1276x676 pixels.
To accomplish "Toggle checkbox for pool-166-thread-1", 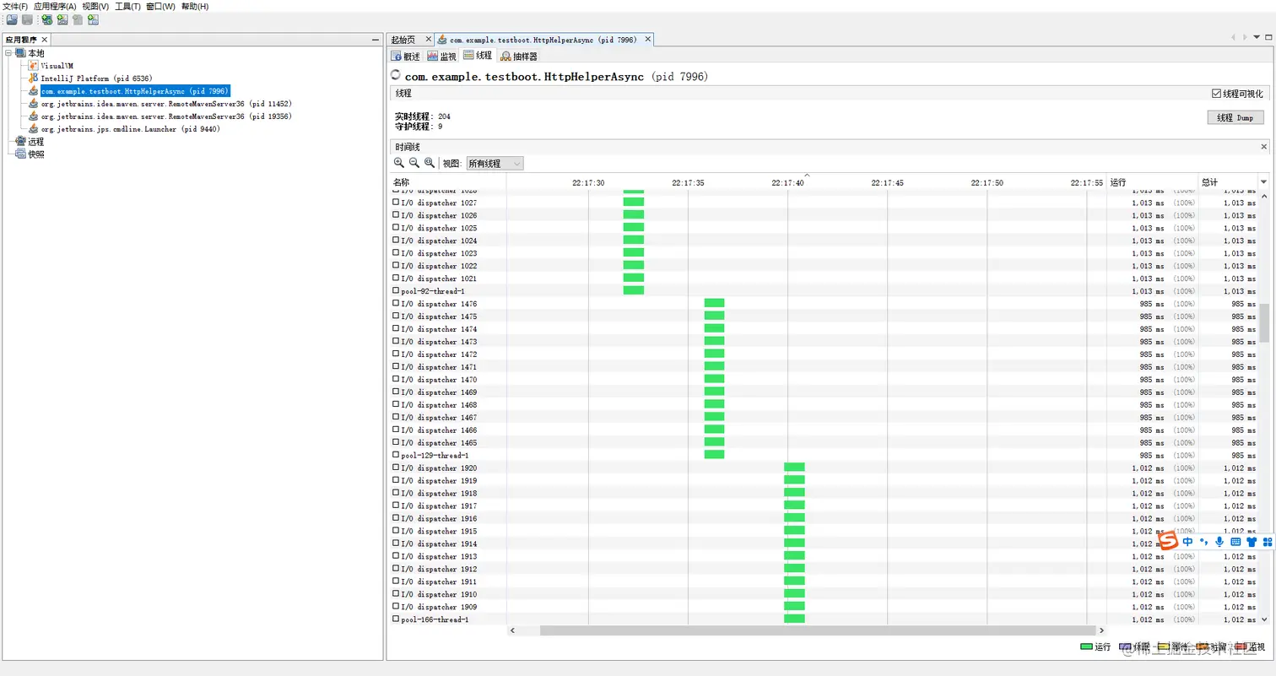I will click(x=396, y=619).
